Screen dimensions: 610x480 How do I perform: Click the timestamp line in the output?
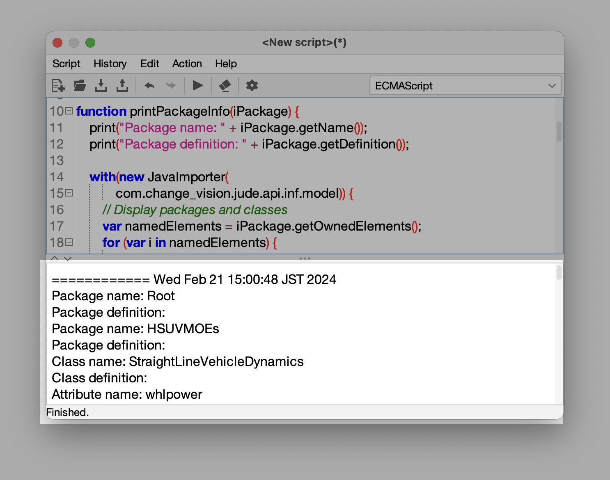coord(194,279)
